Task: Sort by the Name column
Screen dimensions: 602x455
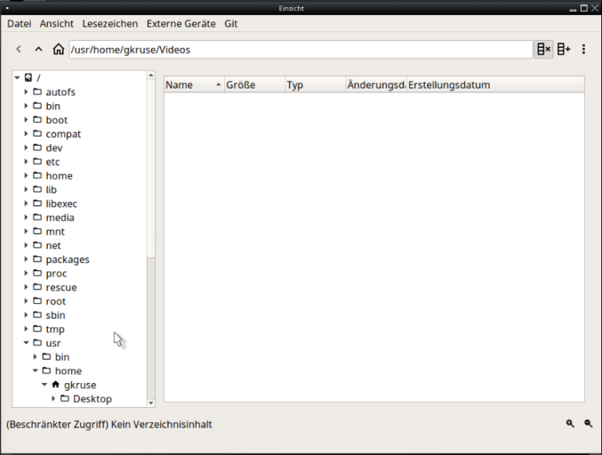Action: (194, 85)
